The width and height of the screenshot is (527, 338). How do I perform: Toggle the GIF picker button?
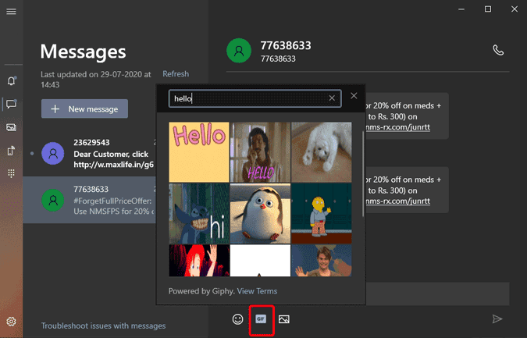(261, 318)
